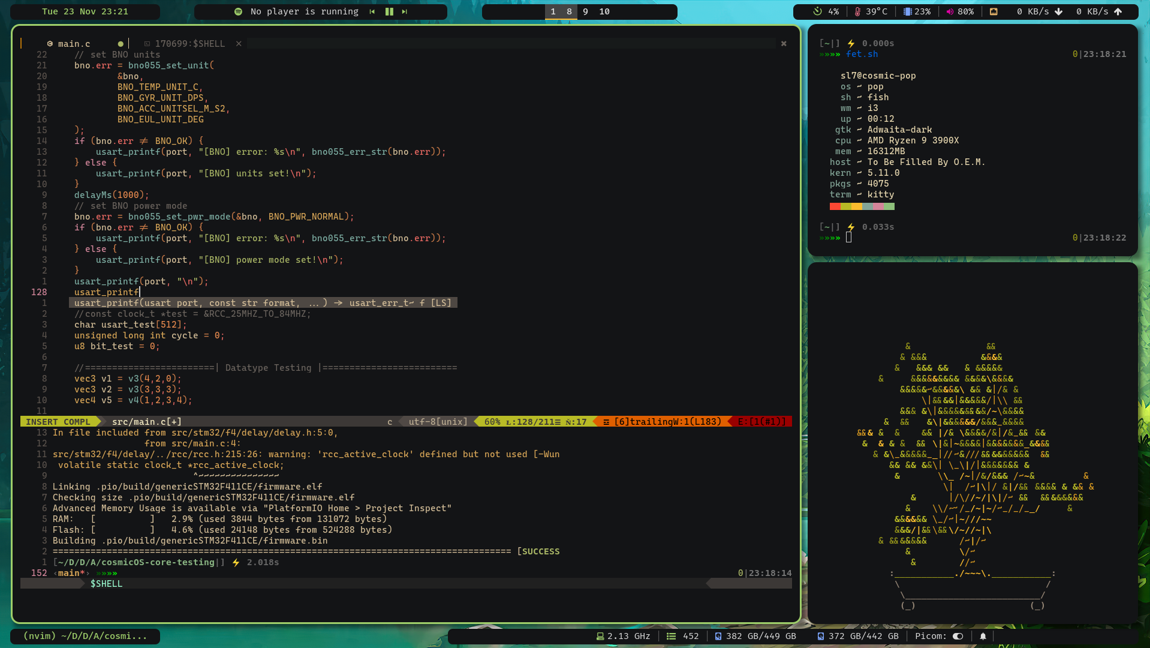Click the utf-8[unix] encoding indicator
The image size is (1150, 648).
coord(438,422)
